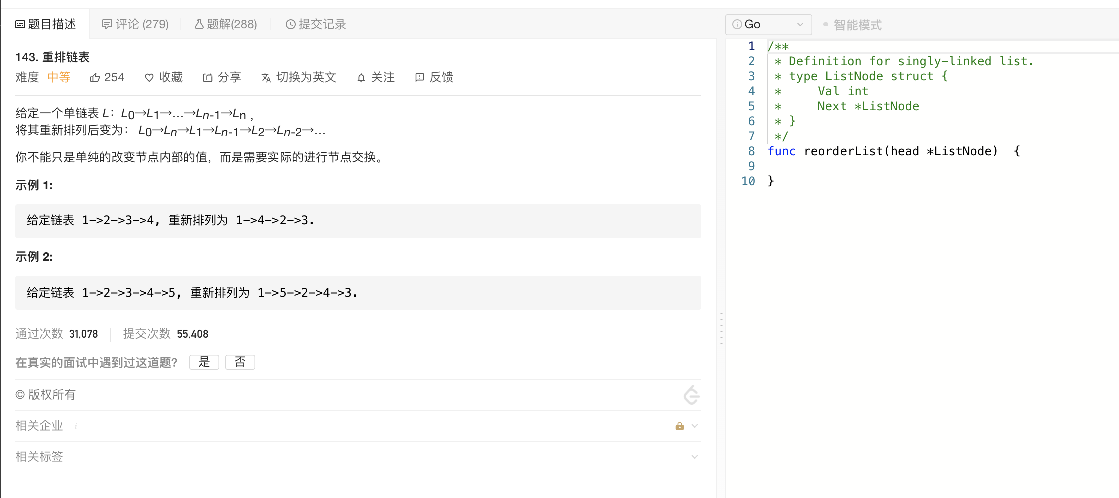This screenshot has width=1119, height=498.
Task: Expand the 相关企业 section
Action: click(694, 426)
